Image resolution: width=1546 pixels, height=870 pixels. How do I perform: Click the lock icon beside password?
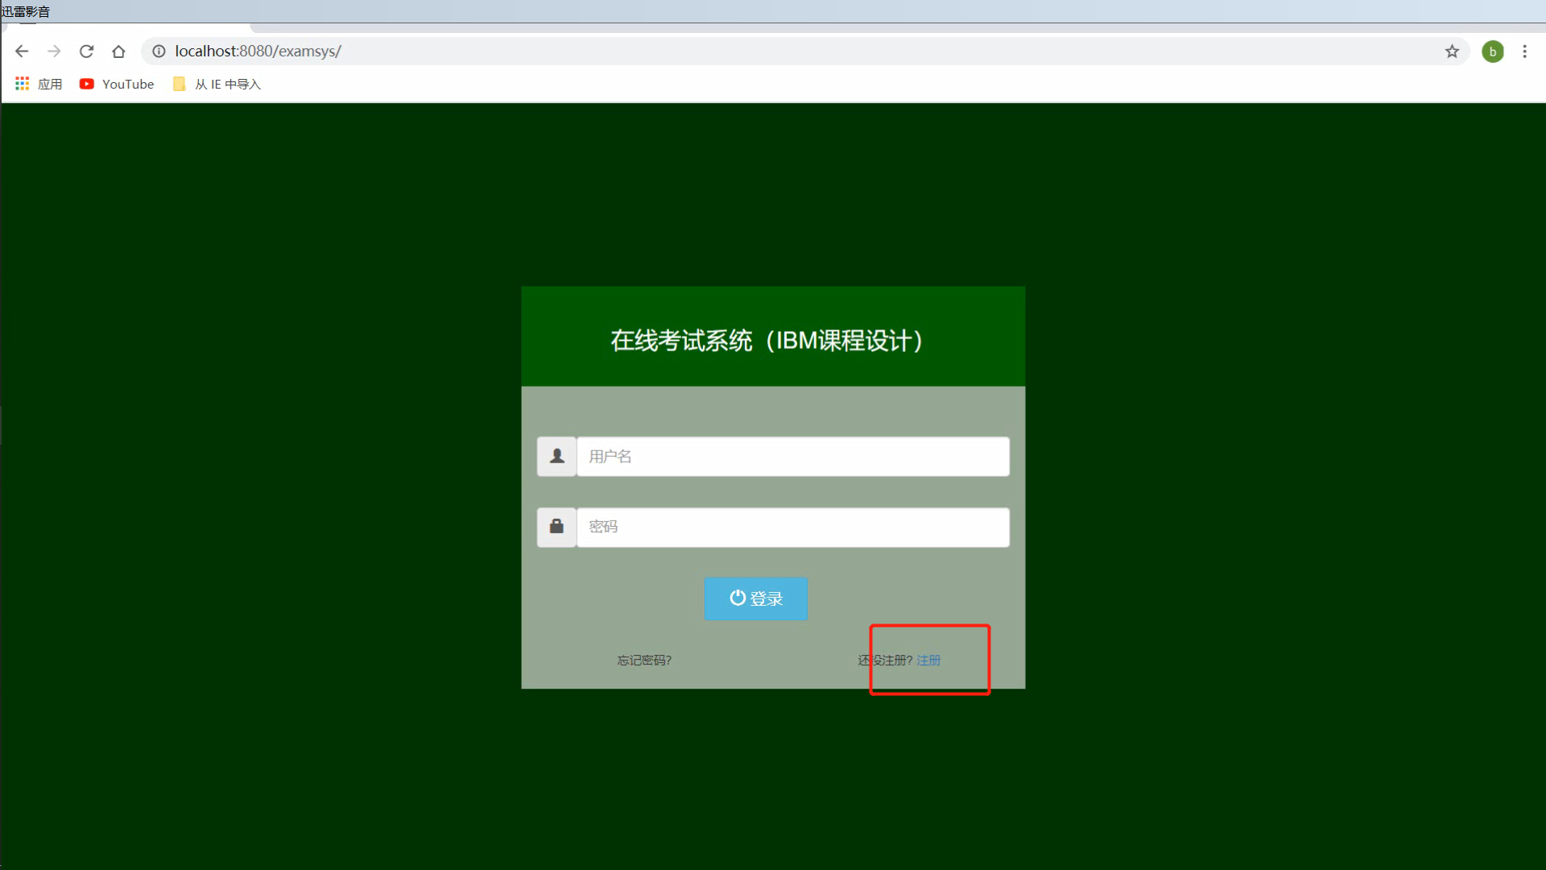(556, 527)
